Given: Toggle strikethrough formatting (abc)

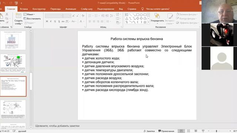Looking at the screenshot, I should [63, 21].
